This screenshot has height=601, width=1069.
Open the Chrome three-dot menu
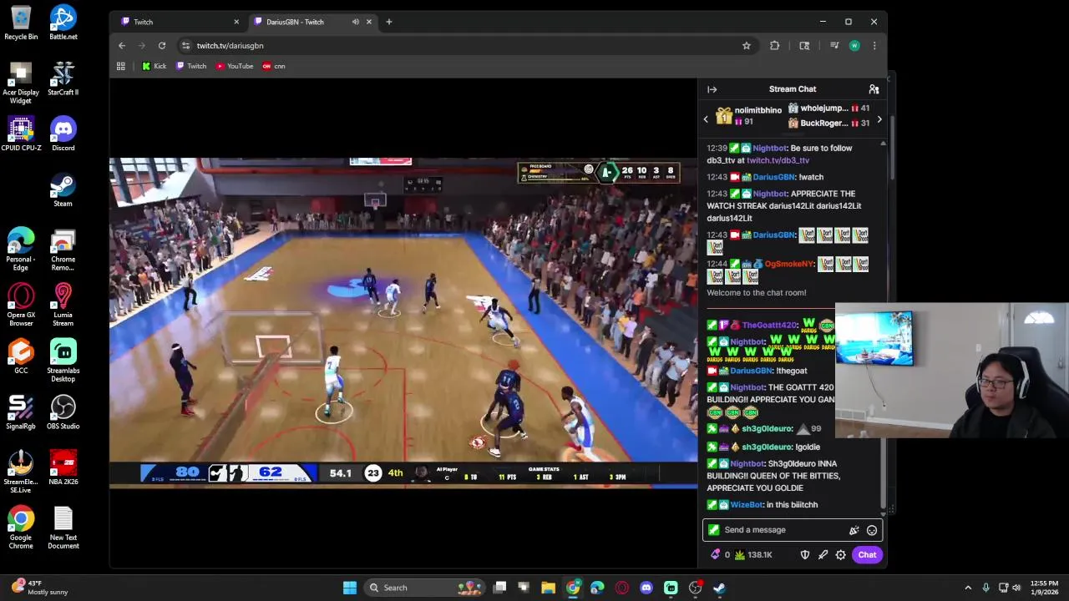coord(874,46)
